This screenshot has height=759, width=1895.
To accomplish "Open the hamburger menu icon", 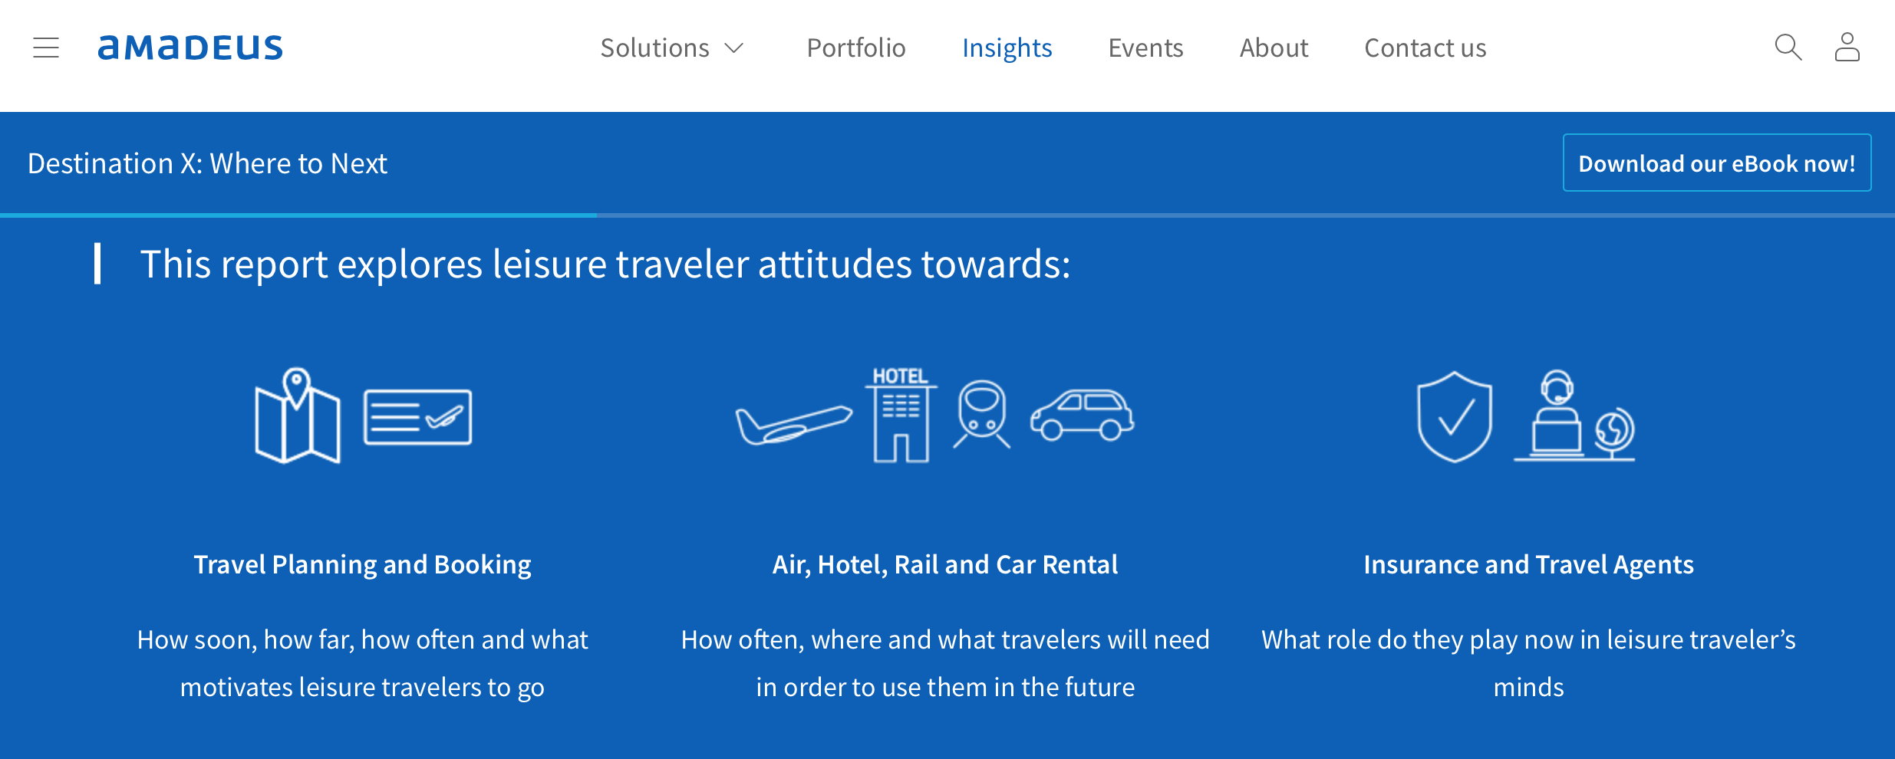I will coord(46,48).
